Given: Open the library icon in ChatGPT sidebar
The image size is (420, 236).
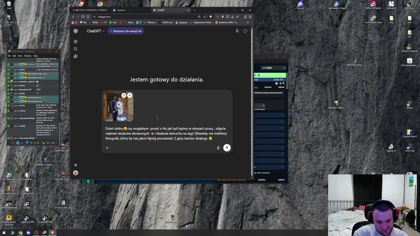Looking at the screenshot, I should 75,56.
